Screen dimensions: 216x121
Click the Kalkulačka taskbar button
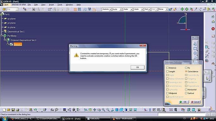98,119
